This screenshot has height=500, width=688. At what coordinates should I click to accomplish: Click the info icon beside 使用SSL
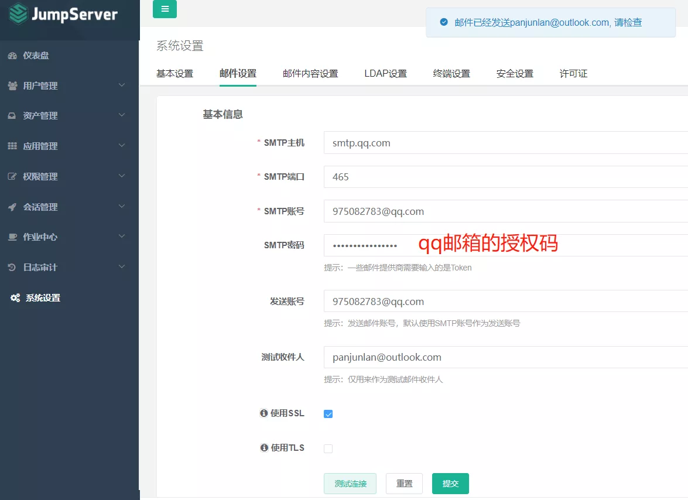point(263,413)
